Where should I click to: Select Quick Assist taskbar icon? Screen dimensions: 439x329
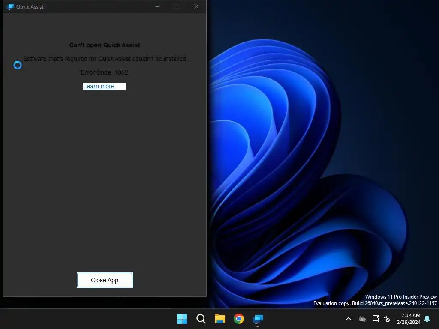[258, 319]
